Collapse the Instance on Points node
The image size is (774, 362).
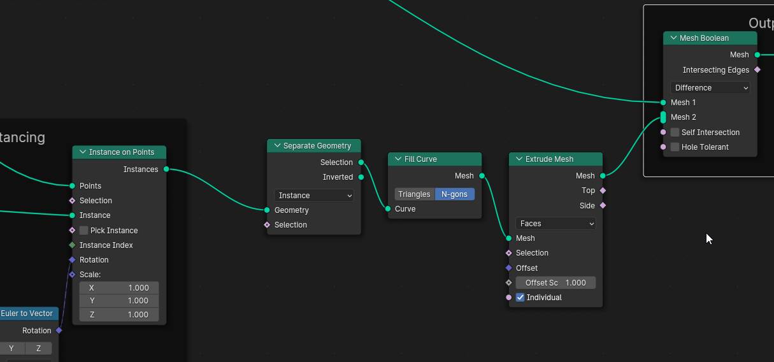[x=83, y=152]
